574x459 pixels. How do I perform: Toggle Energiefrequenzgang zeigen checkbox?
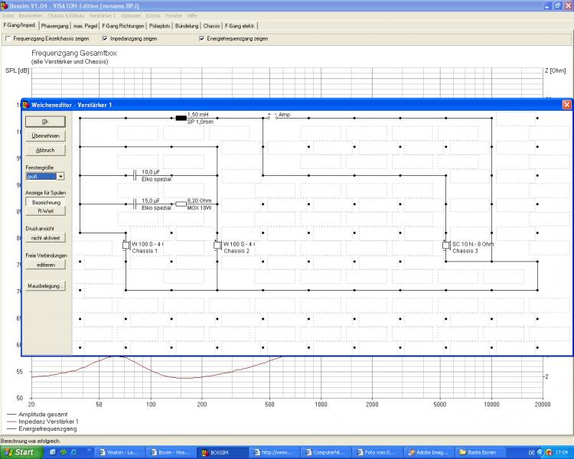pos(201,38)
